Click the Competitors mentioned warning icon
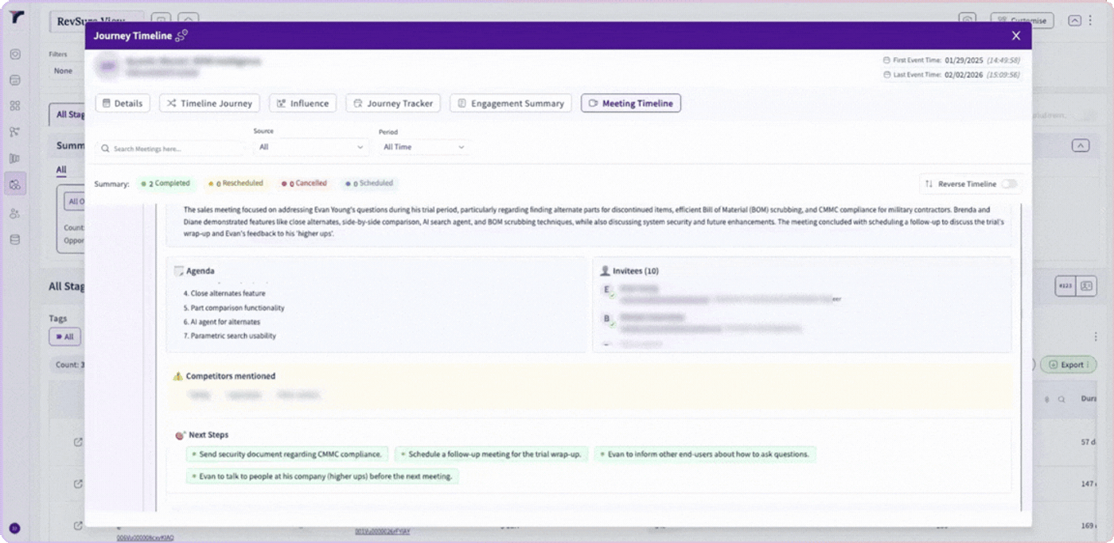The width and height of the screenshot is (1114, 543). pos(178,376)
